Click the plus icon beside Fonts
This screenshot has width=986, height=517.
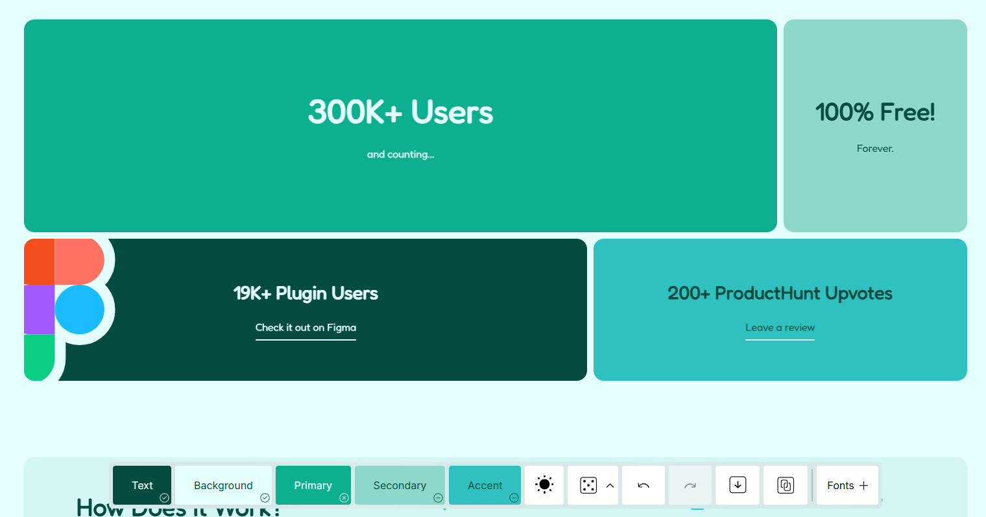coord(864,485)
